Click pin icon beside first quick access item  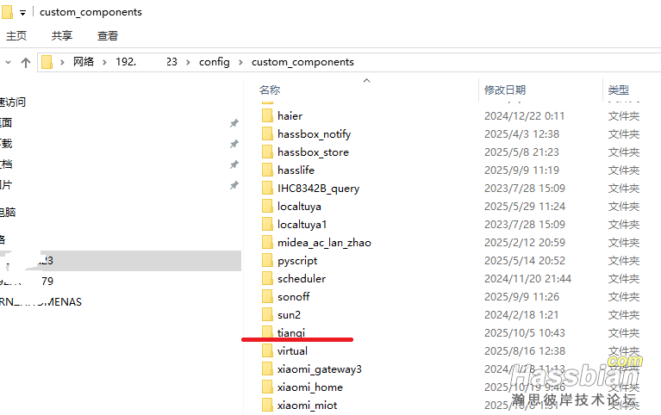point(234,123)
